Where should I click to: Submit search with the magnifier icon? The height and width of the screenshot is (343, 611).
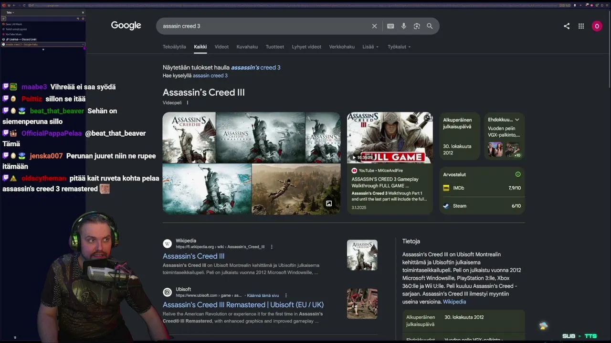[430, 26]
